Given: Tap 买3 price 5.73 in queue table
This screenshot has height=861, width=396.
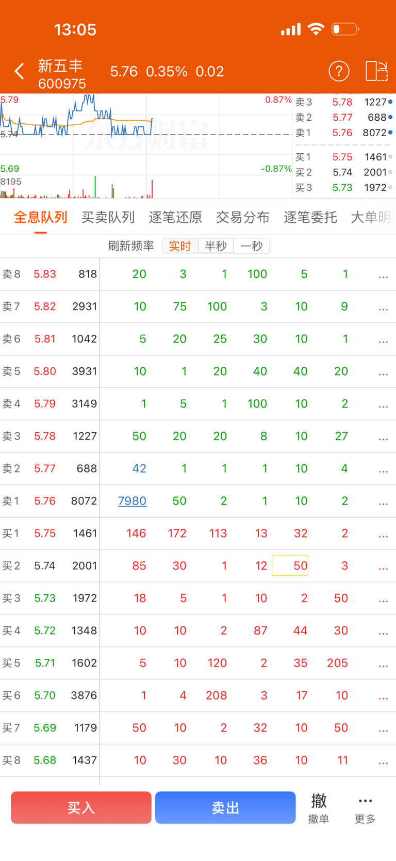Looking at the screenshot, I should (x=45, y=598).
